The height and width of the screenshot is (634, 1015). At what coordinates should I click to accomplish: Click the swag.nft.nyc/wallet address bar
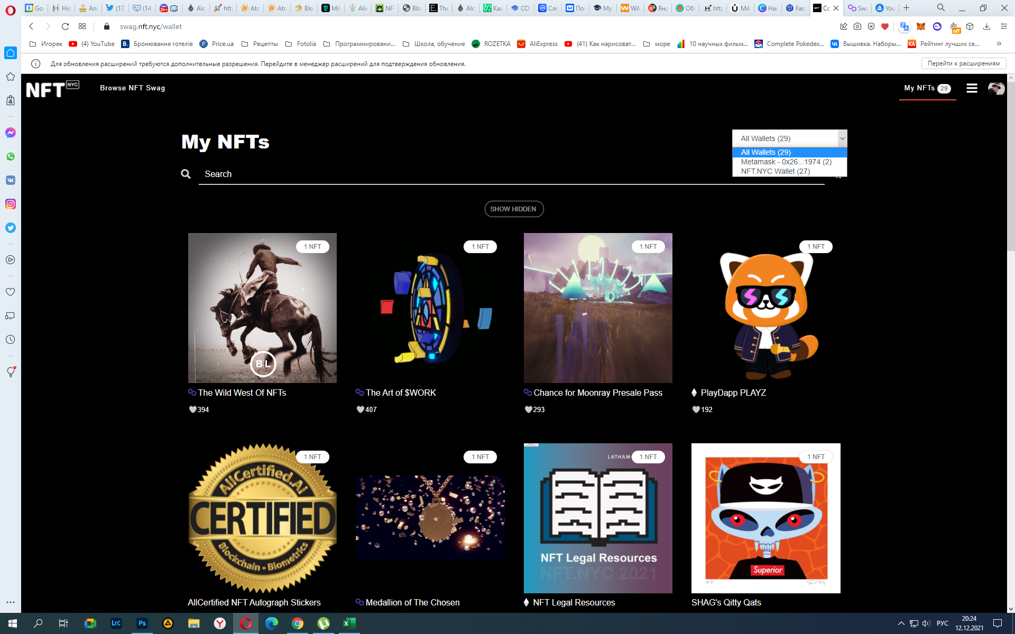(151, 26)
